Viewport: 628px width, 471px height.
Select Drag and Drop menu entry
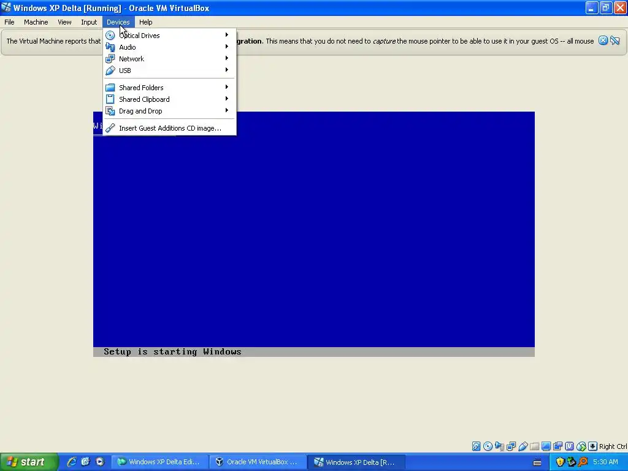tap(169, 111)
